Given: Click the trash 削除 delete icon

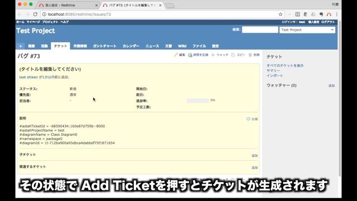Looking at the screenshot, I should [x=250, y=55].
